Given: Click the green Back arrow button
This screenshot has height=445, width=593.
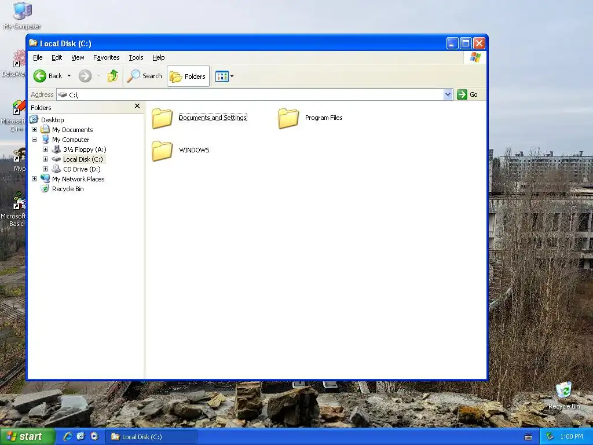Looking at the screenshot, I should click(x=40, y=76).
